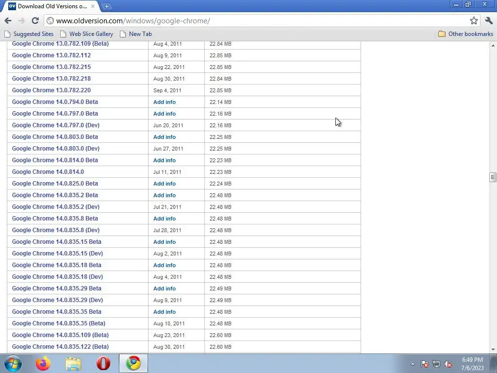Open Google Chrome 13.0.782.109 (Beta) link
This screenshot has height=373, width=497.
point(60,44)
